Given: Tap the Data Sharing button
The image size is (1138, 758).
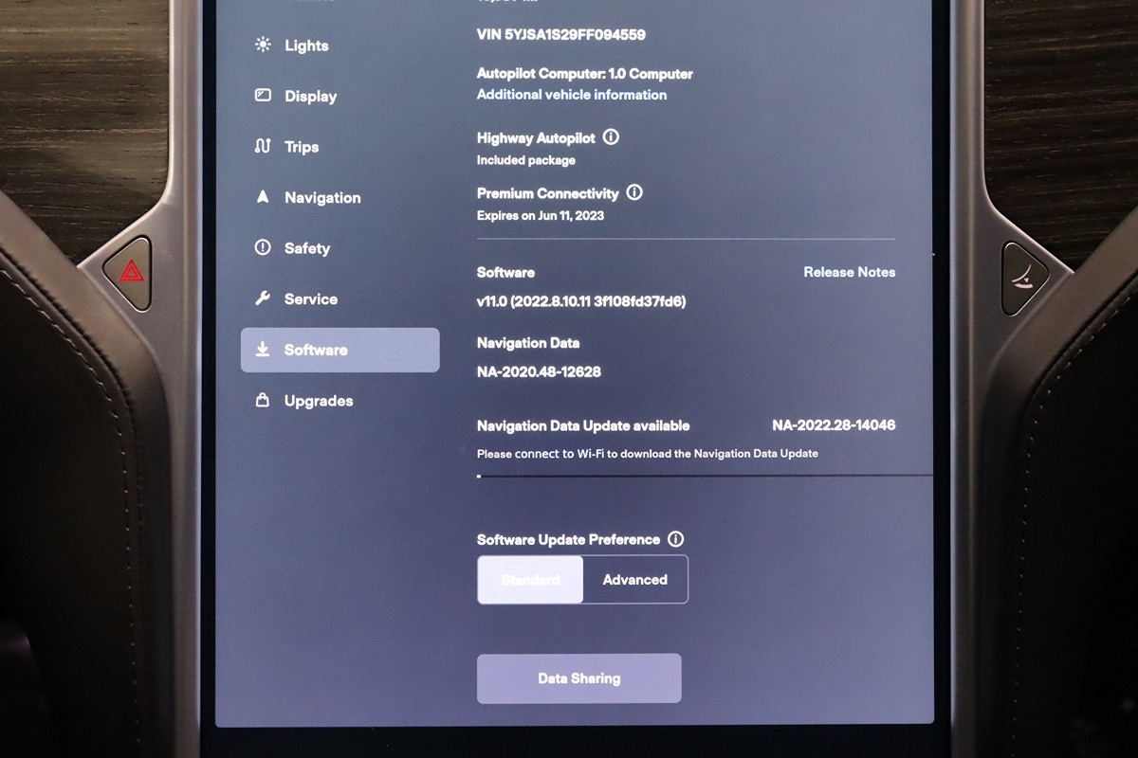Looking at the screenshot, I should [578, 678].
